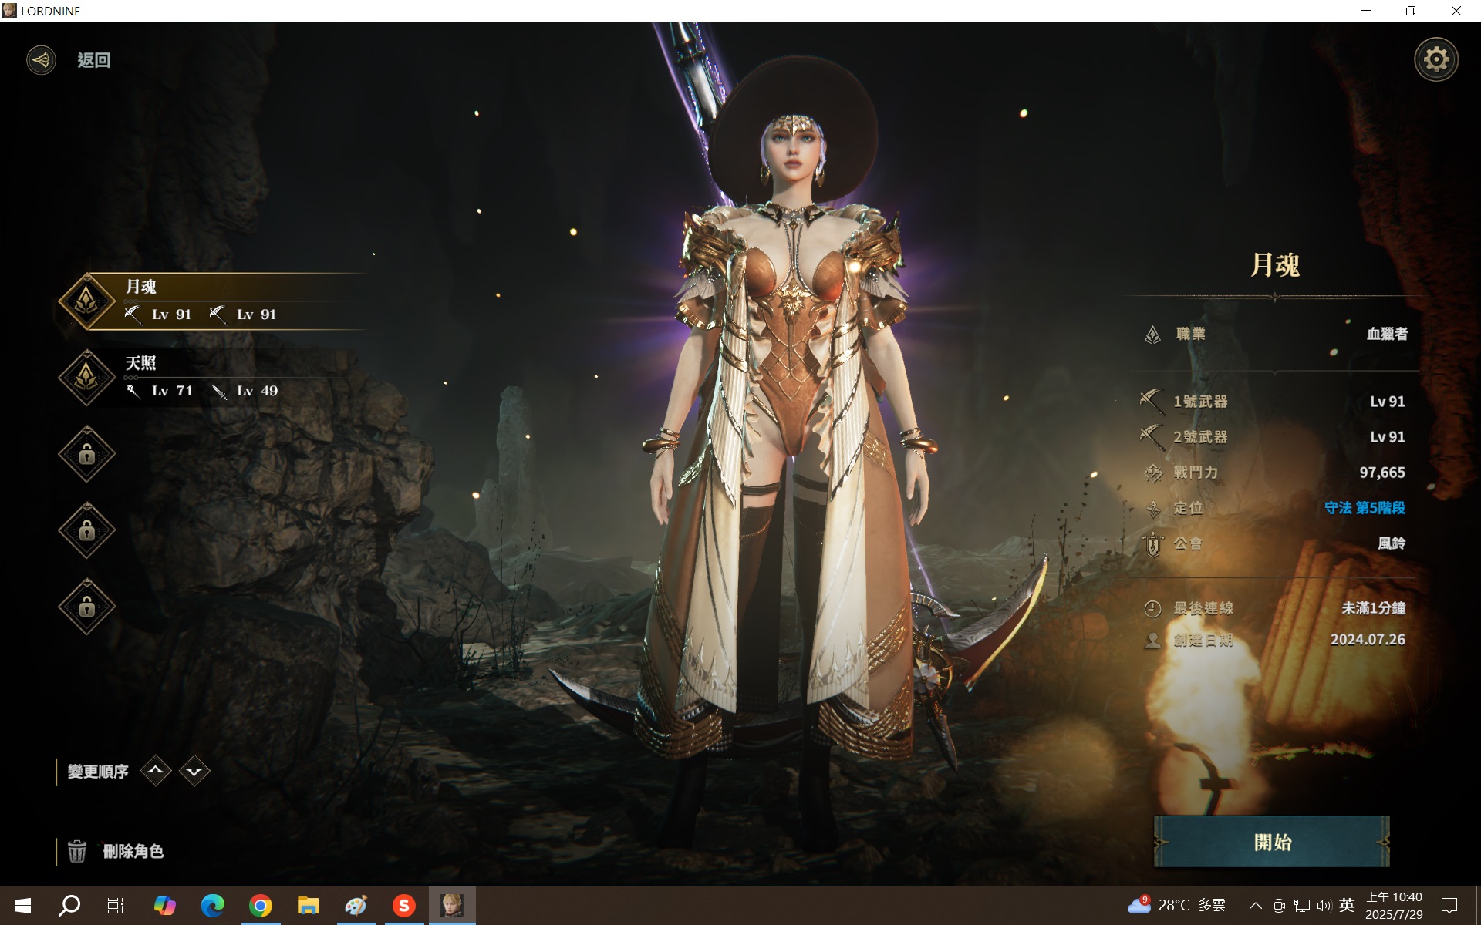Click the 風鈴 guild name
Screen dimensions: 1481x925
1392,543
